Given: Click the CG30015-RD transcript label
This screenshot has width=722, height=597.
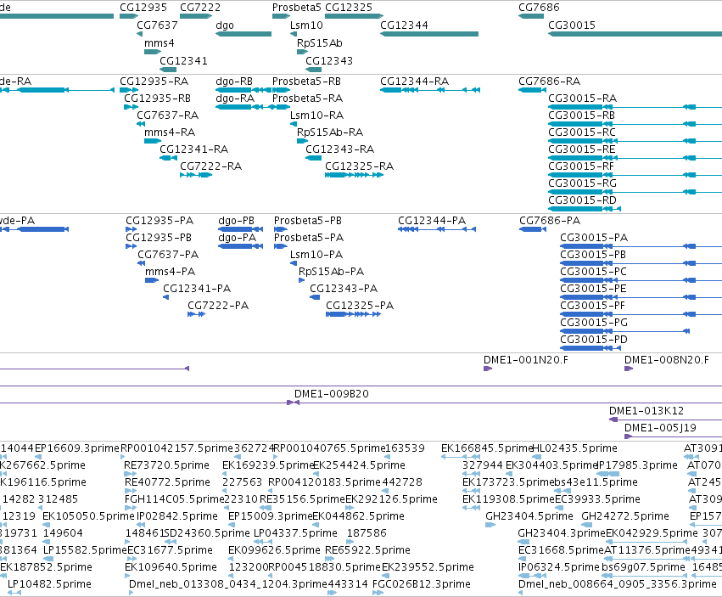Looking at the screenshot, I should click(x=582, y=201).
